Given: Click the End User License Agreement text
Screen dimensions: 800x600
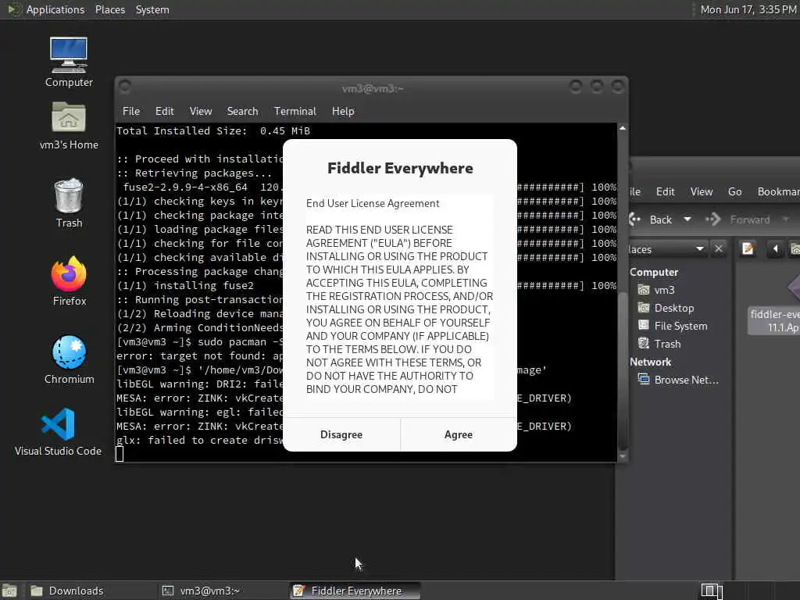Looking at the screenshot, I should click(373, 204).
